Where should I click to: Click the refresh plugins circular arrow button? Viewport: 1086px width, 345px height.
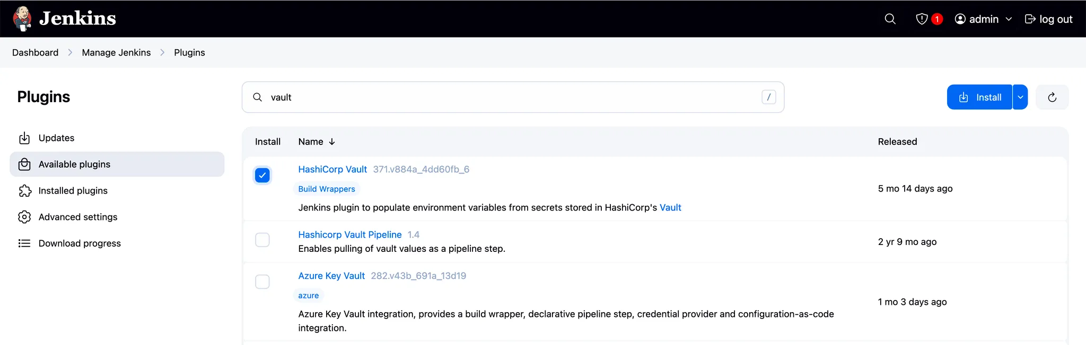[1052, 97]
